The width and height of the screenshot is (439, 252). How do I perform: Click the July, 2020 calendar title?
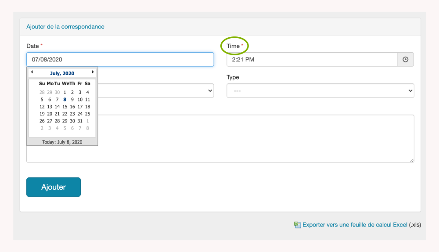tap(62, 73)
